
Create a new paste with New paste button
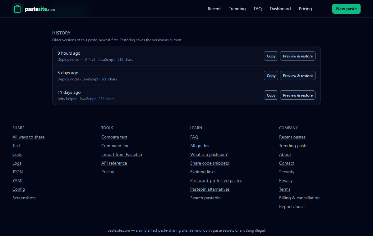click(346, 9)
